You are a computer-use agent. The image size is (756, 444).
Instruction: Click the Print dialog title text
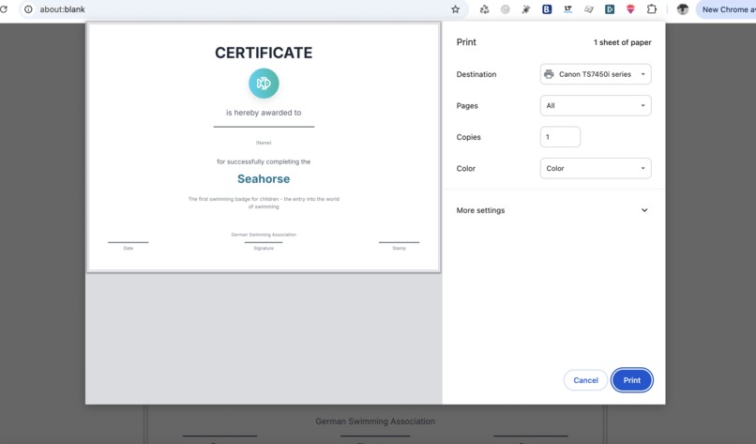coord(466,42)
